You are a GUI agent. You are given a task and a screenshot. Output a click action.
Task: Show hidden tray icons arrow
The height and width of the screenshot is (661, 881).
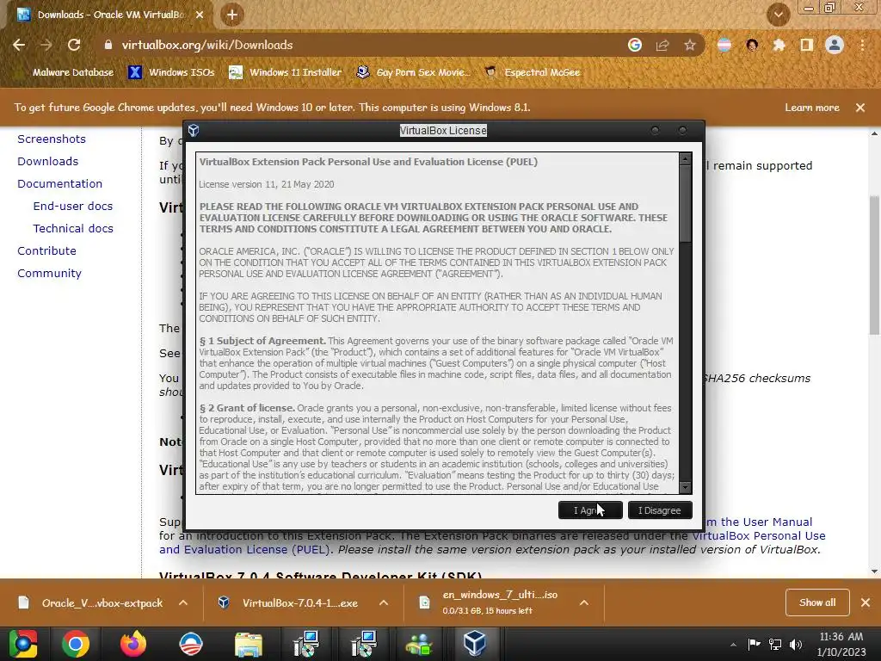[x=733, y=644]
